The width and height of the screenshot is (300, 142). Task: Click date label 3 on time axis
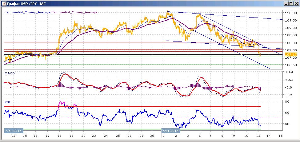[188, 136]
